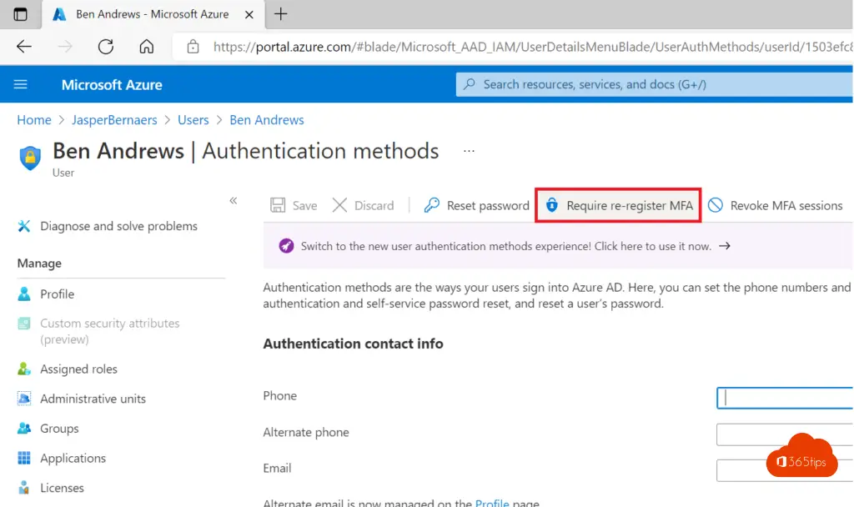Open Applications in the Manage menu
This screenshot has height=507, width=854.
(62, 458)
